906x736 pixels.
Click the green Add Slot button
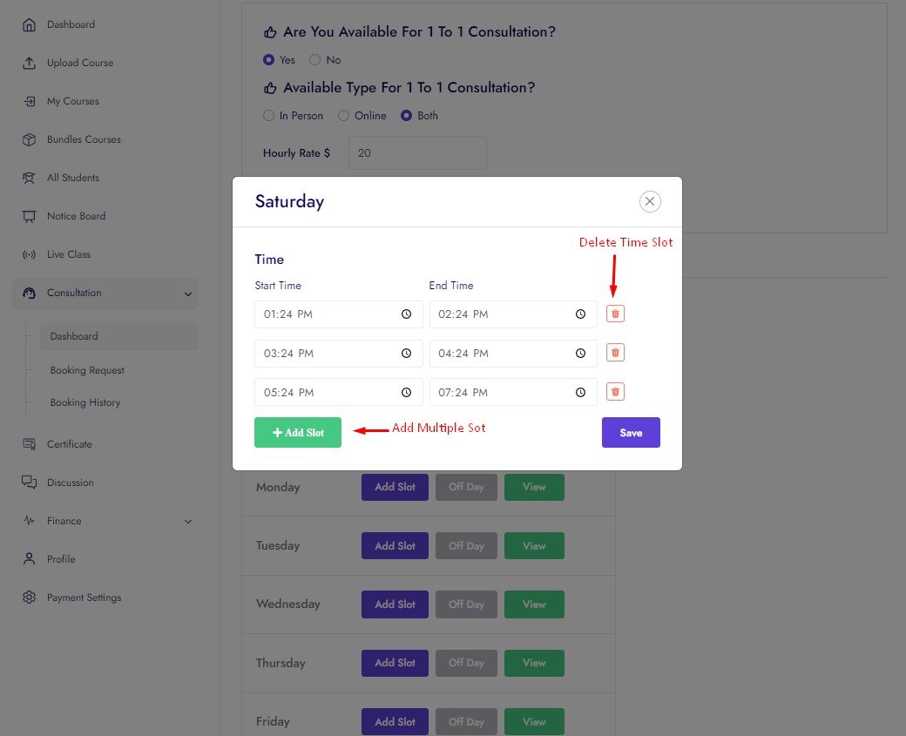pos(298,433)
